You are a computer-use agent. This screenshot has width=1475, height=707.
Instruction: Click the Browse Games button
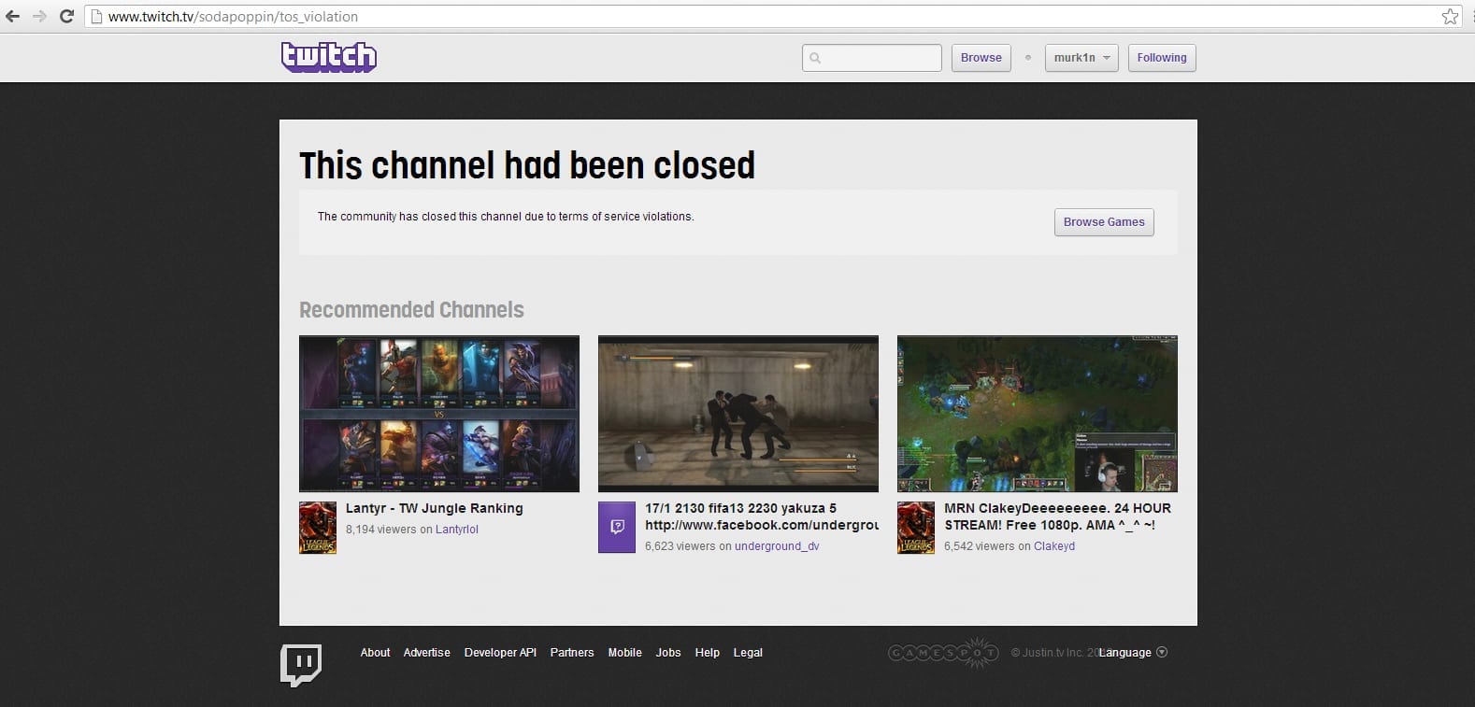click(1104, 222)
